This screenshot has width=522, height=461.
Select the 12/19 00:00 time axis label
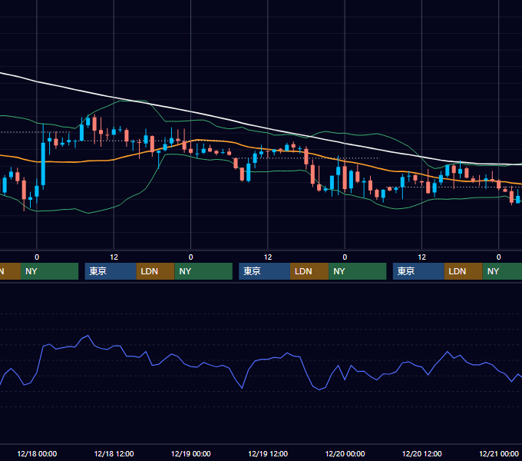click(190, 453)
